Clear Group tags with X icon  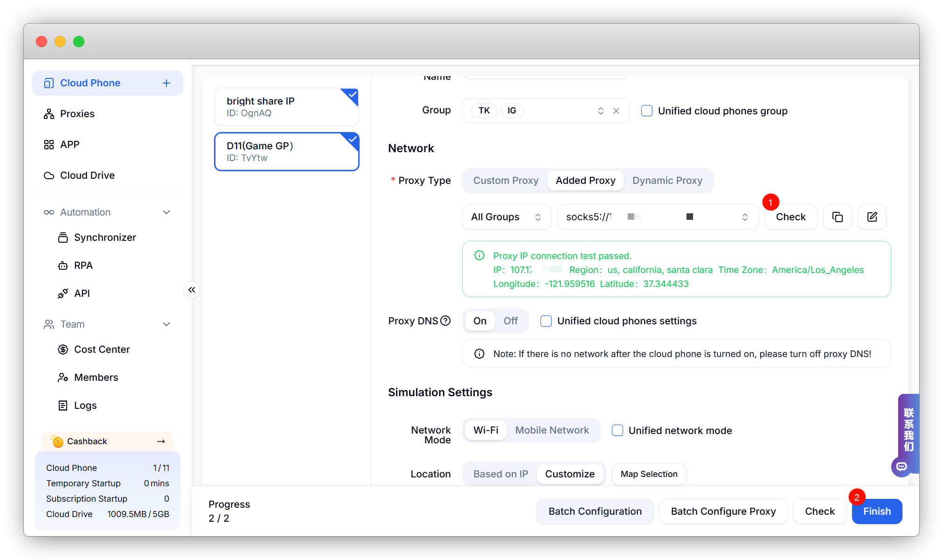click(616, 111)
